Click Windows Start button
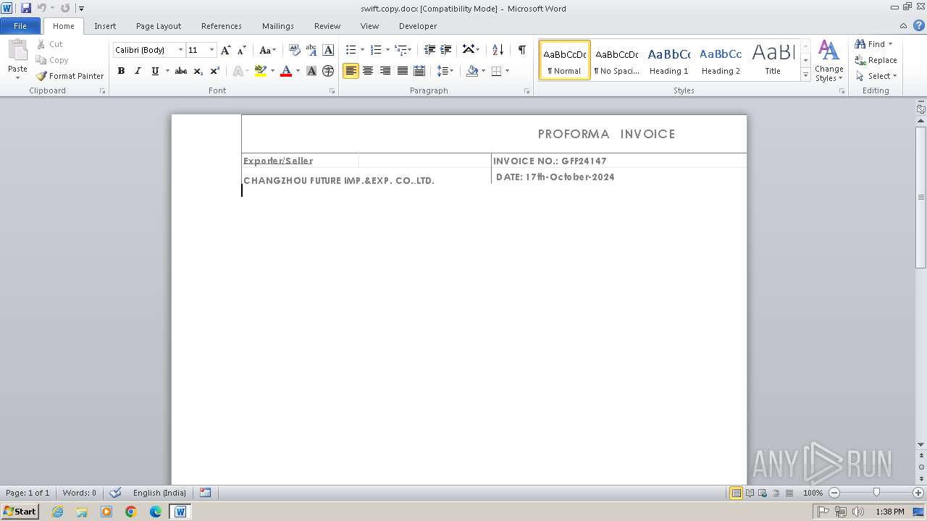This screenshot has height=521, width=927. tap(20, 512)
